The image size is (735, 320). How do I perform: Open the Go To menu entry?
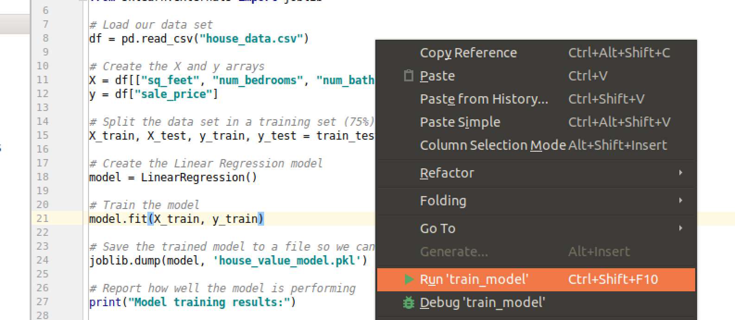[x=437, y=228]
